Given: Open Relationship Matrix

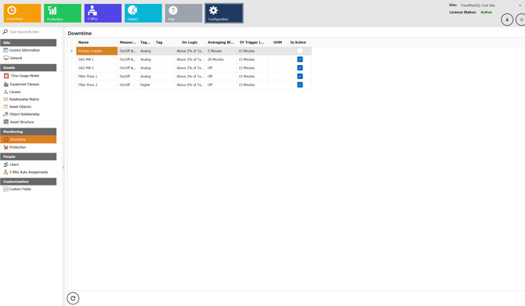Looking at the screenshot, I should point(24,99).
